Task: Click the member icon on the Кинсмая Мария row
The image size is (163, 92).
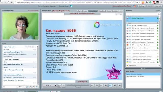Action: pyautogui.click(x=158, y=45)
